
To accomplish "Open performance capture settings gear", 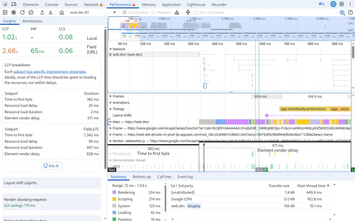I will [342, 12].
